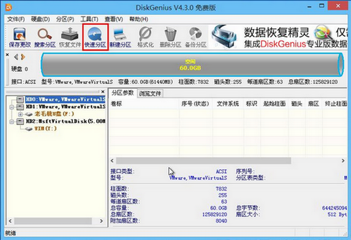Collapse the HD1 tree node
Screen dimensions: 351x240
click(x=12, y=107)
